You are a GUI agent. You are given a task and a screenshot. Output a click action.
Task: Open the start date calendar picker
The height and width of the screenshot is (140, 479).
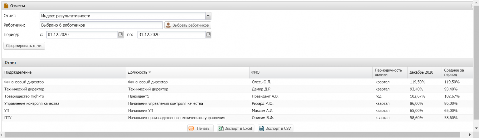click(x=120, y=35)
